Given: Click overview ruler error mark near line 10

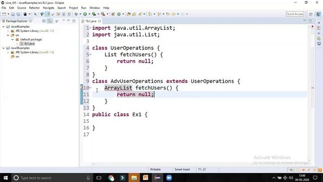Looking at the screenshot, I should click(x=312, y=87).
